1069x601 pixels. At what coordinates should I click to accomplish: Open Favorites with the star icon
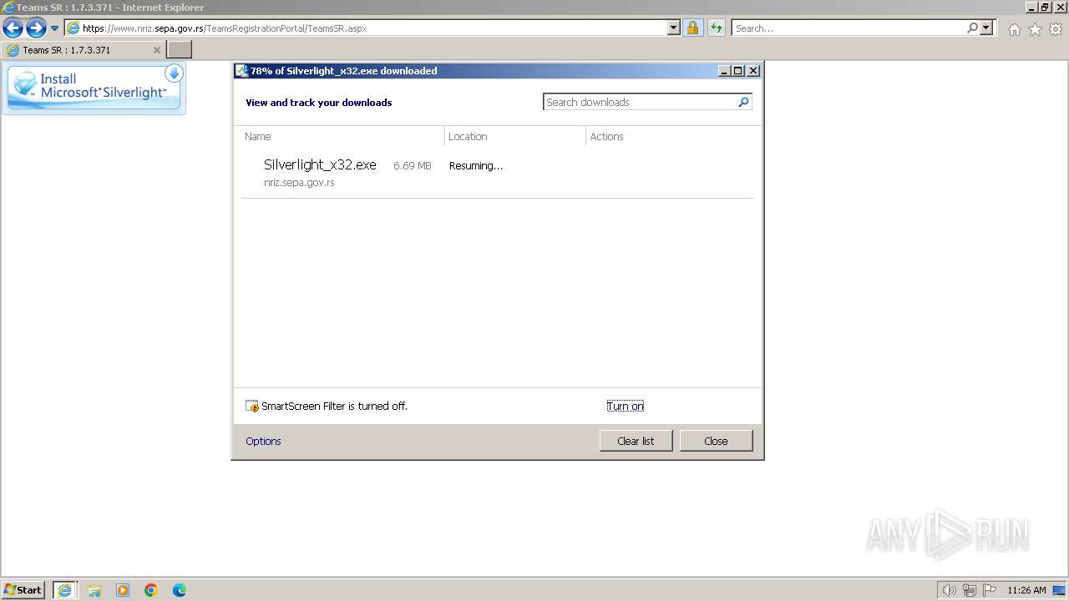point(1035,29)
